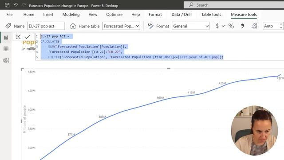Screen dimensions: 284x160
Task: Click the SUM line of the formula
Action: click(87, 47)
